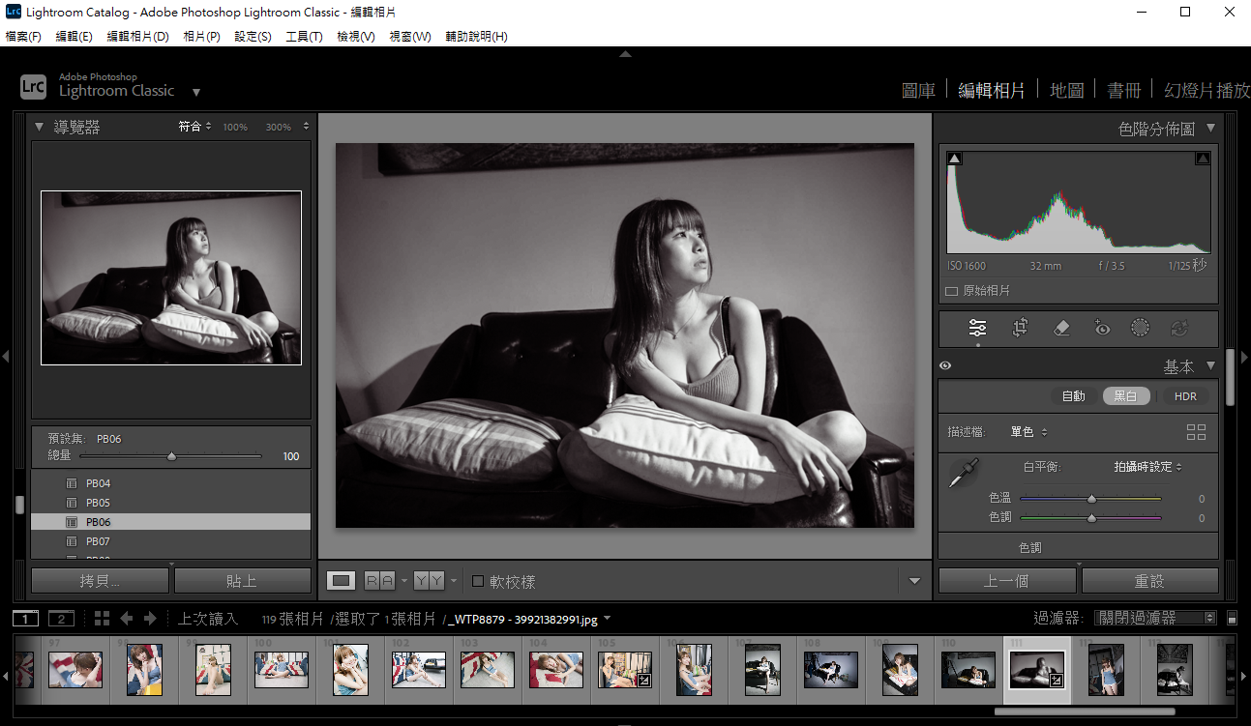Open the white balance As Shot dropdown

tap(1147, 467)
